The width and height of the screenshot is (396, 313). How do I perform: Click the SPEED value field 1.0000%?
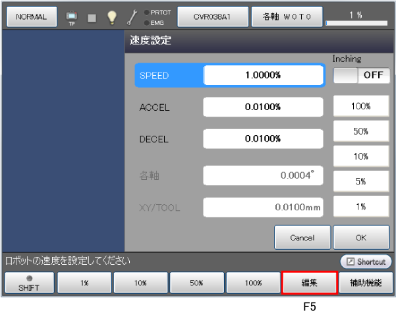click(x=264, y=75)
